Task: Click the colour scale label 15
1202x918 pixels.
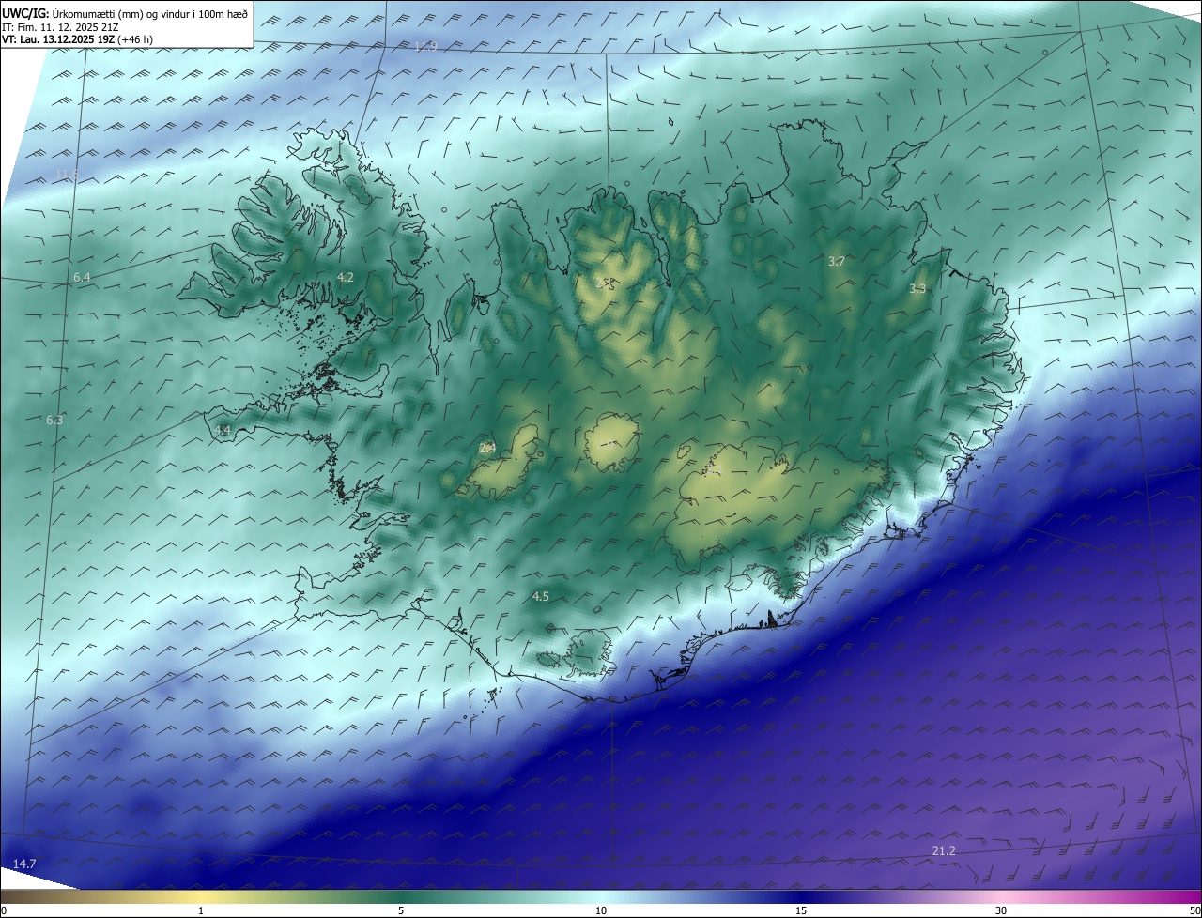Action: [x=801, y=910]
